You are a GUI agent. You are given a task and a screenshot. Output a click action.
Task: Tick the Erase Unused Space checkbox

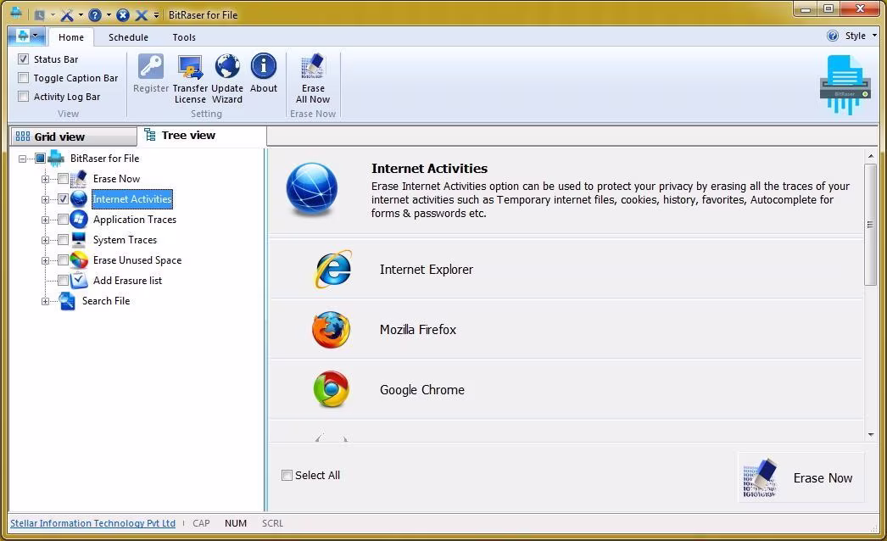click(x=63, y=260)
